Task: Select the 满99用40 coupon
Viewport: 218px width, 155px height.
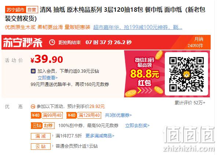Action: pyautogui.click(x=47, y=115)
